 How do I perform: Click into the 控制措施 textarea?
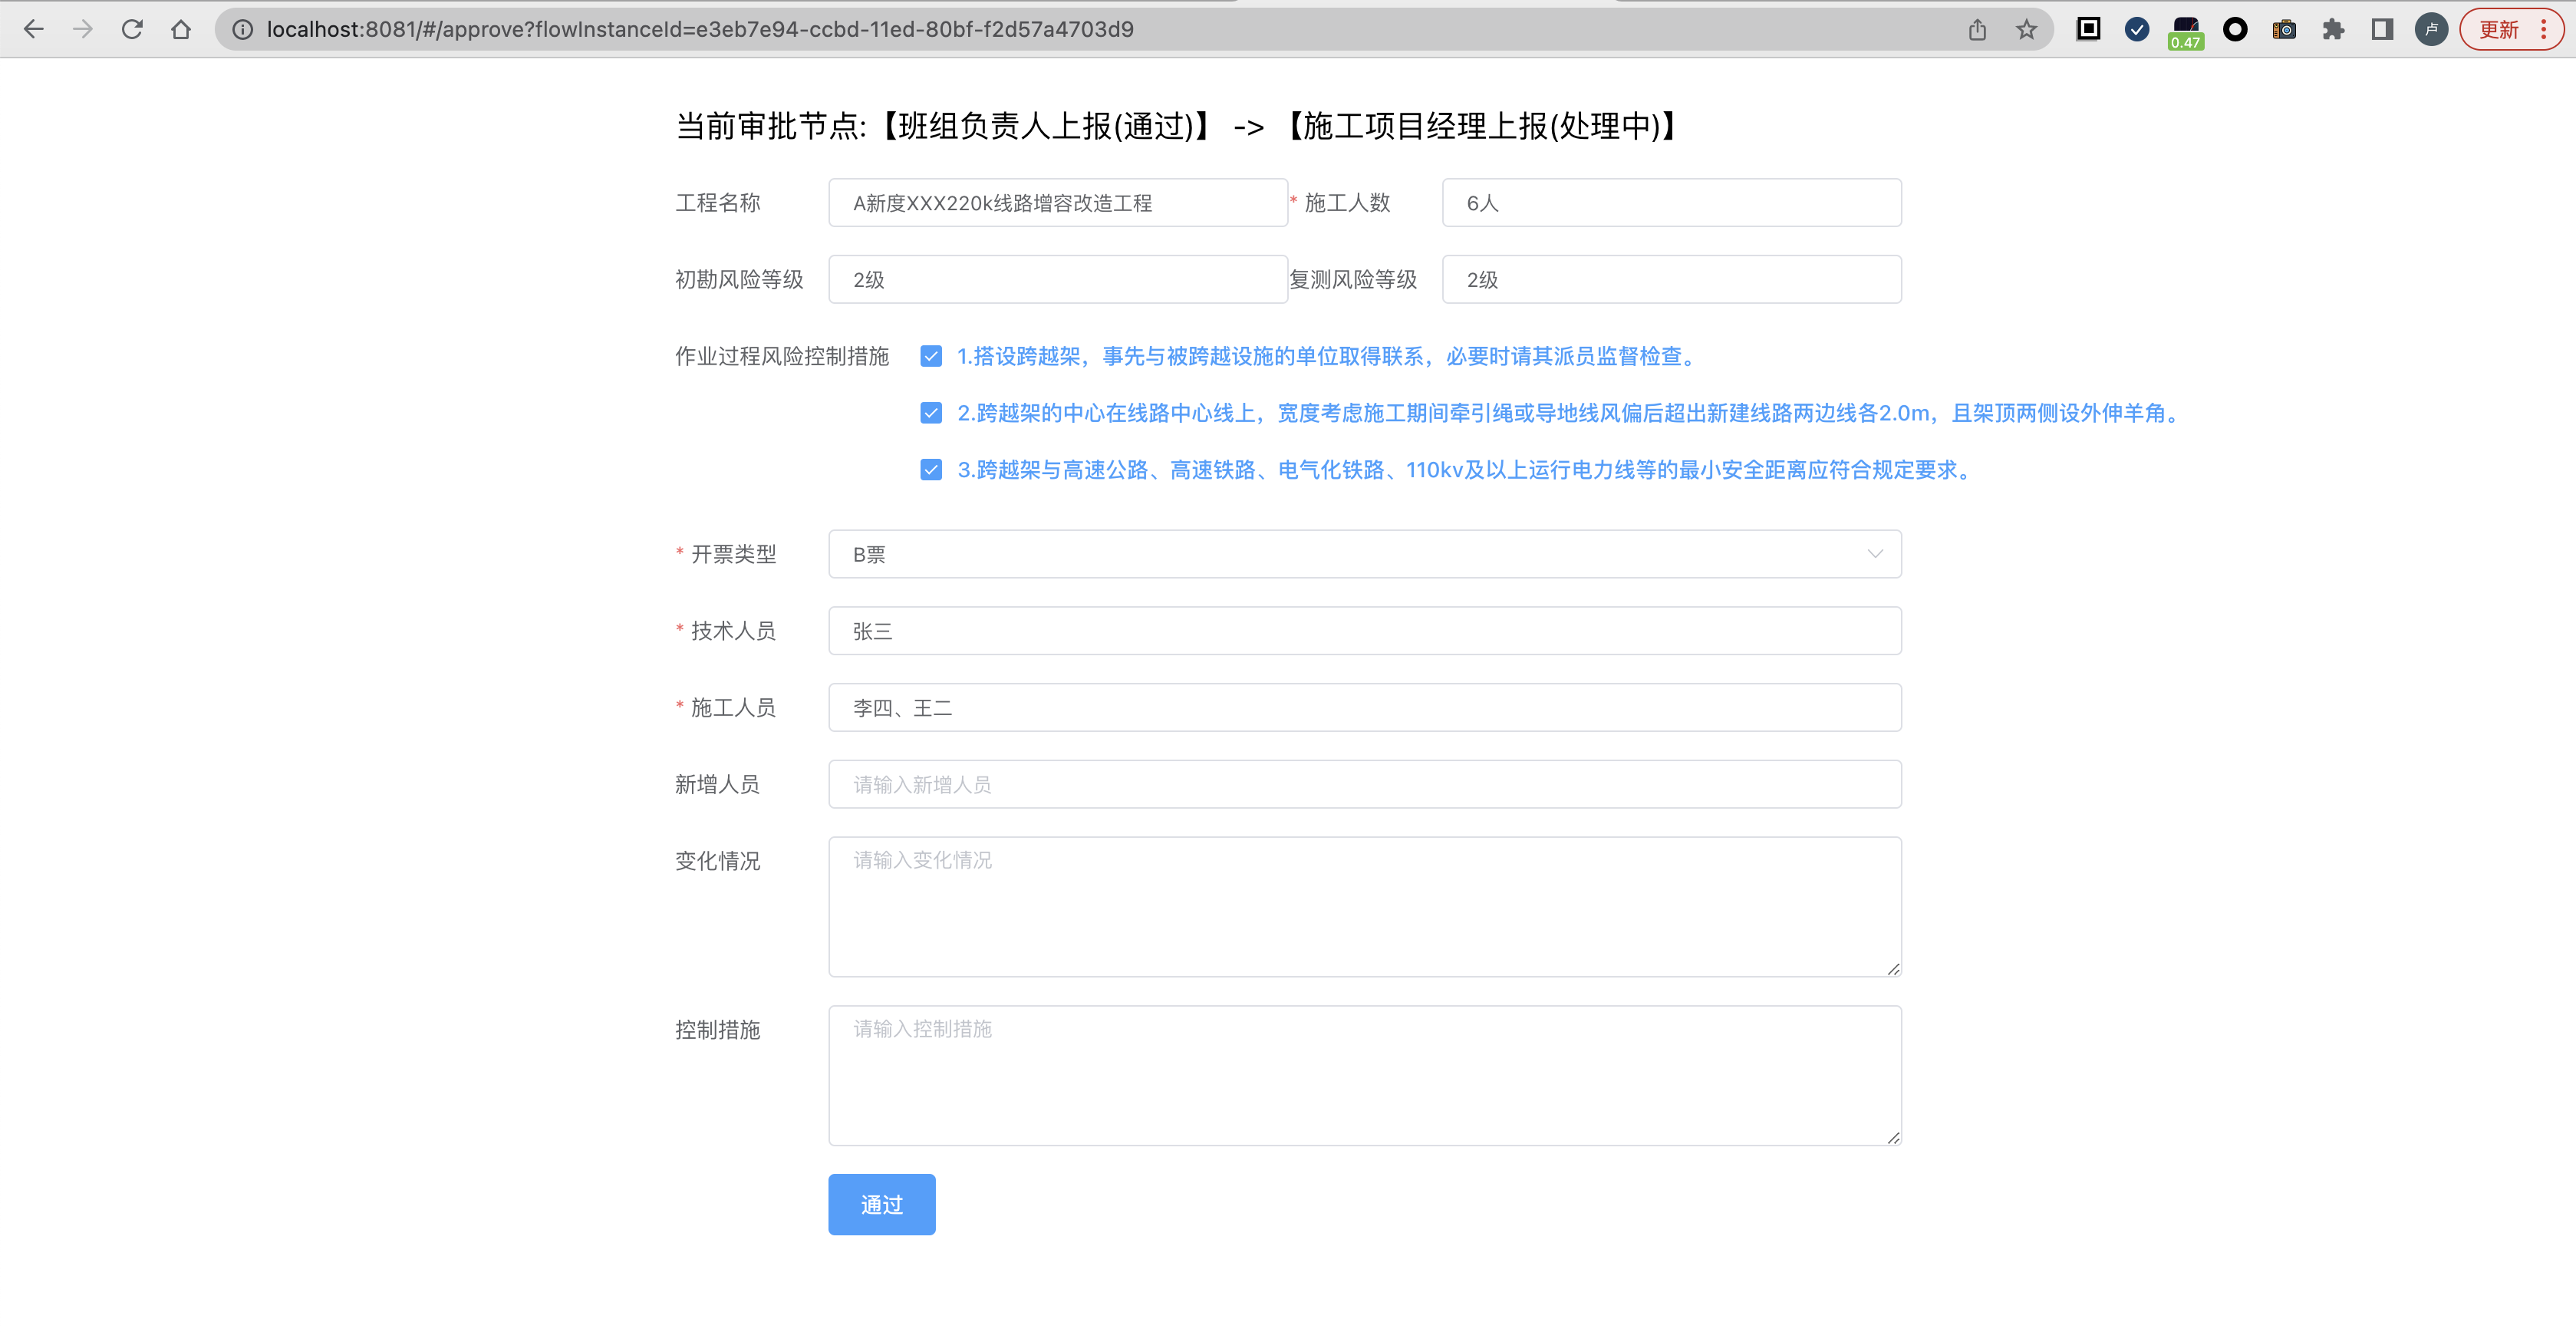pyautogui.click(x=1365, y=1076)
